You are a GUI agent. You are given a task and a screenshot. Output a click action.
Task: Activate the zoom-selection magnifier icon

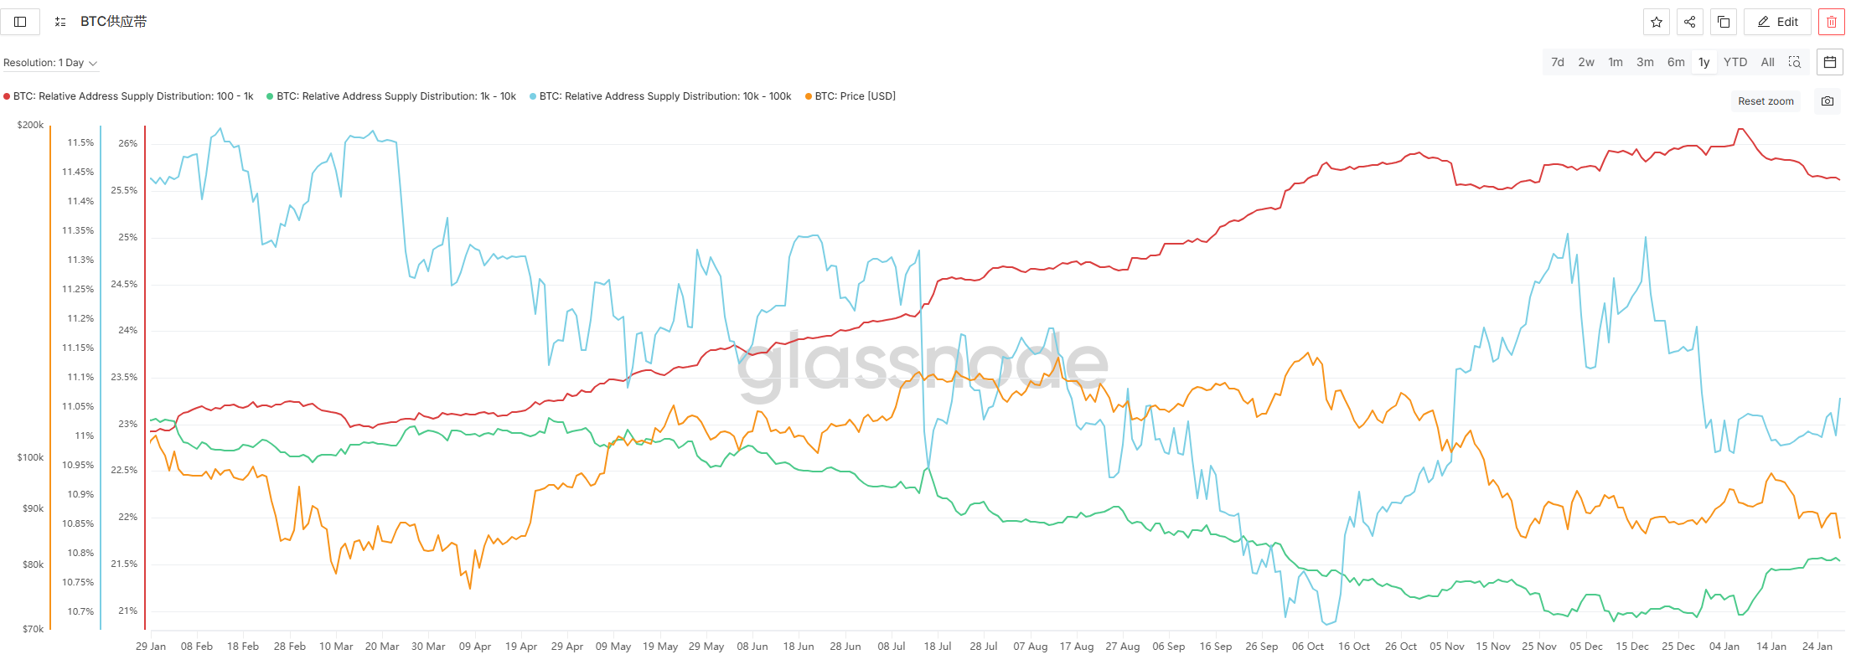click(1795, 62)
